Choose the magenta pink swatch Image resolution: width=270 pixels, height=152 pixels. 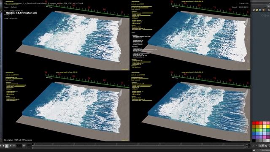click(265, 137)
